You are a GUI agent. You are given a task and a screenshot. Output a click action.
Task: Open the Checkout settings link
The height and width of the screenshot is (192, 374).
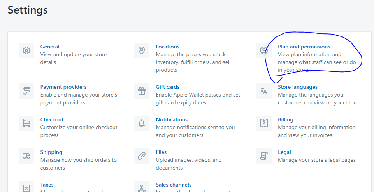tap(52, 119)
